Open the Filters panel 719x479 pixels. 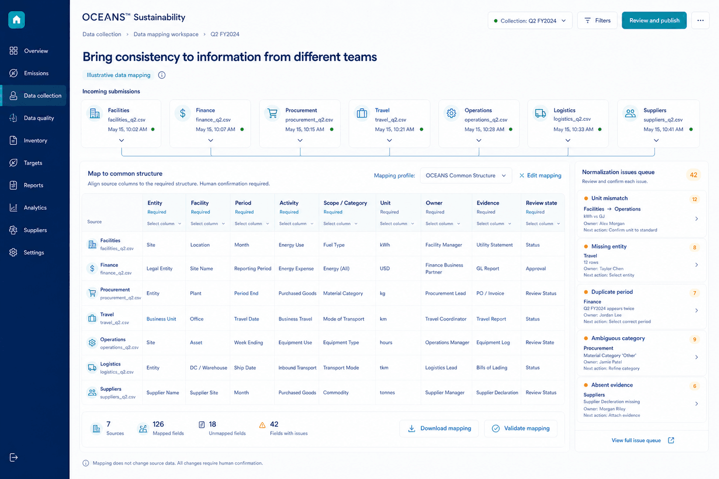coord(597,21)
